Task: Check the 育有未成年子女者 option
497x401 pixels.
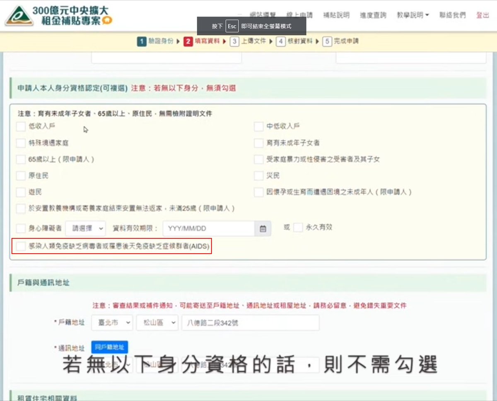Action: coord(258,142)
